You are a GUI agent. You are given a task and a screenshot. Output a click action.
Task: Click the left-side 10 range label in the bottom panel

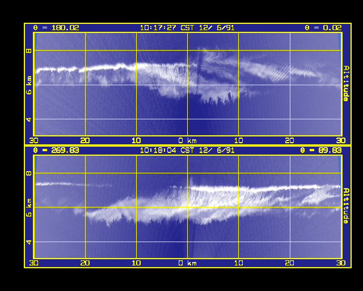point(136,263)
